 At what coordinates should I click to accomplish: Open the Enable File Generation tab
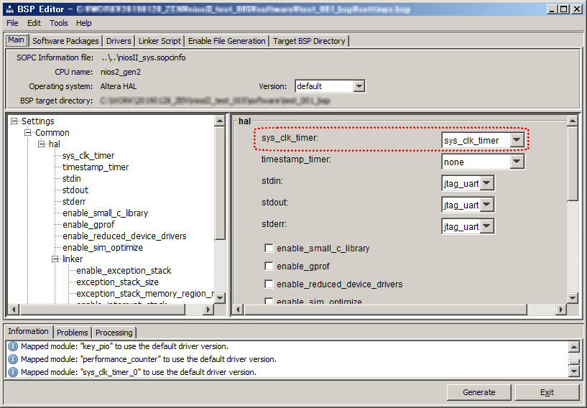click(x=227, y=41)
